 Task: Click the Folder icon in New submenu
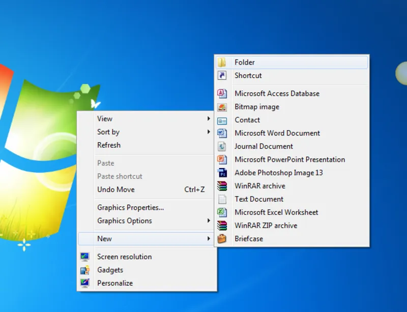[222, 62]
